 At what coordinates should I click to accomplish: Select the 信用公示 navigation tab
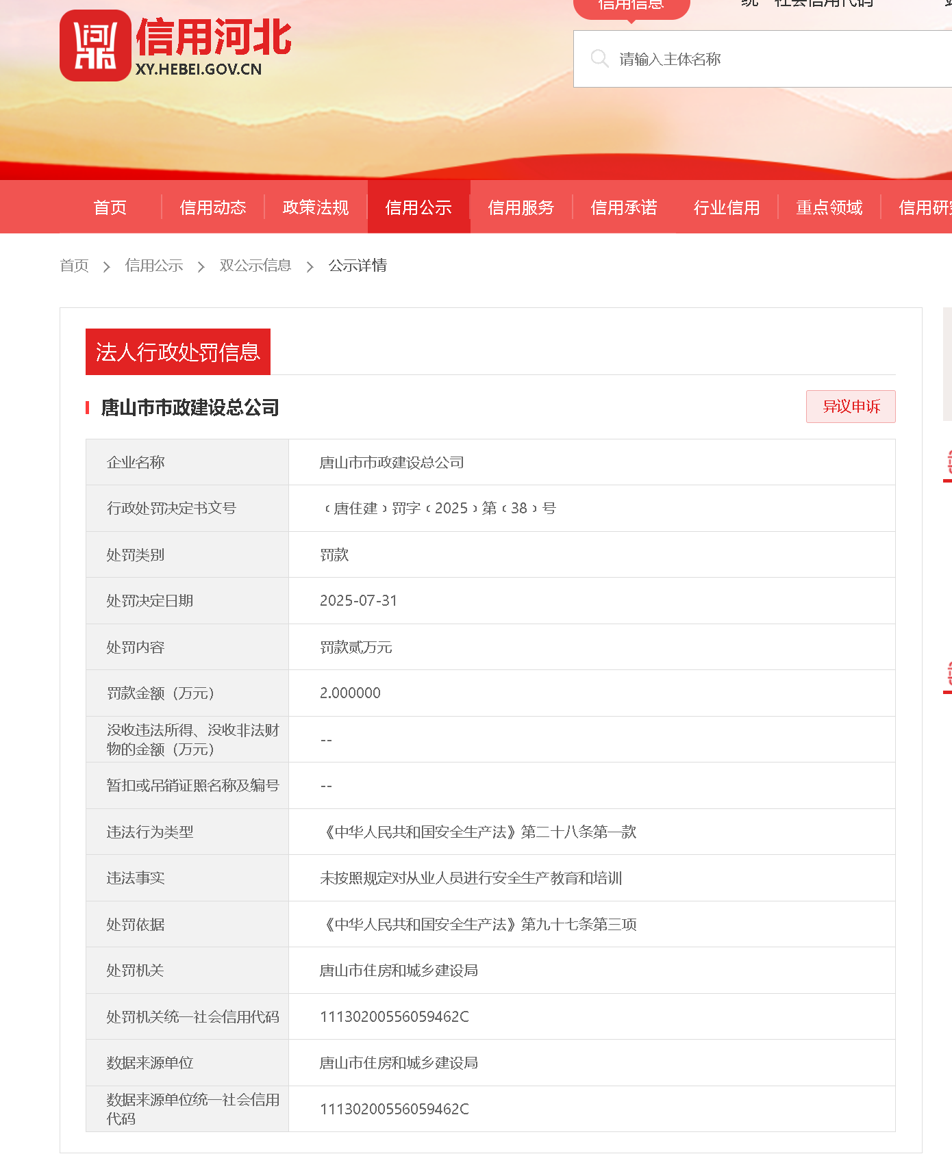418,207
